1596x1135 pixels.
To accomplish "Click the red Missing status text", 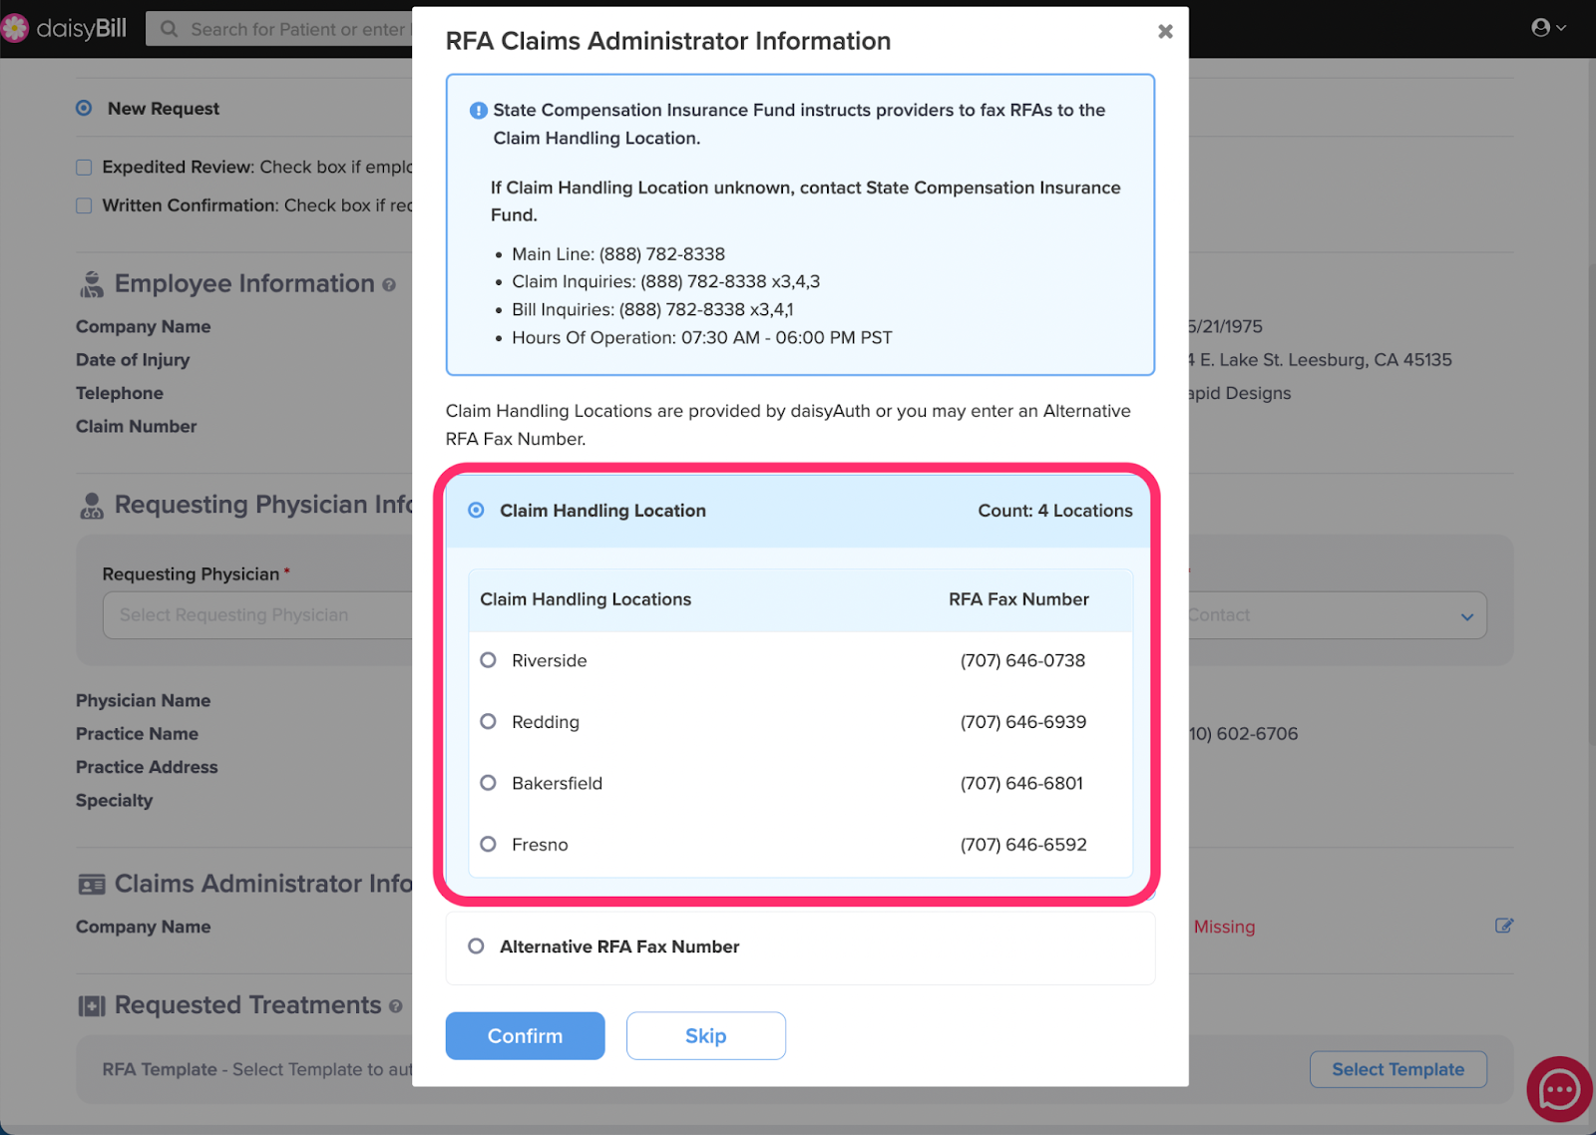I will point(1224,927).
